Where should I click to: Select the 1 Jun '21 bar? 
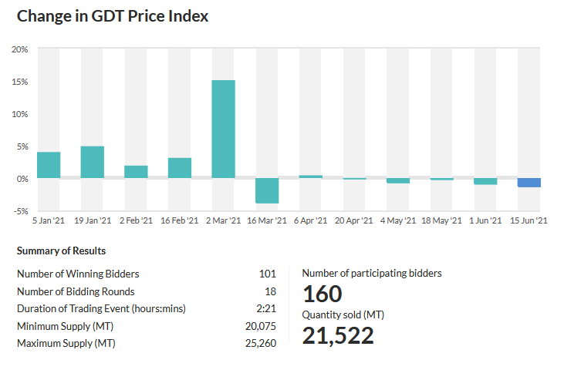pyautogui.click(x=485, y=181)
